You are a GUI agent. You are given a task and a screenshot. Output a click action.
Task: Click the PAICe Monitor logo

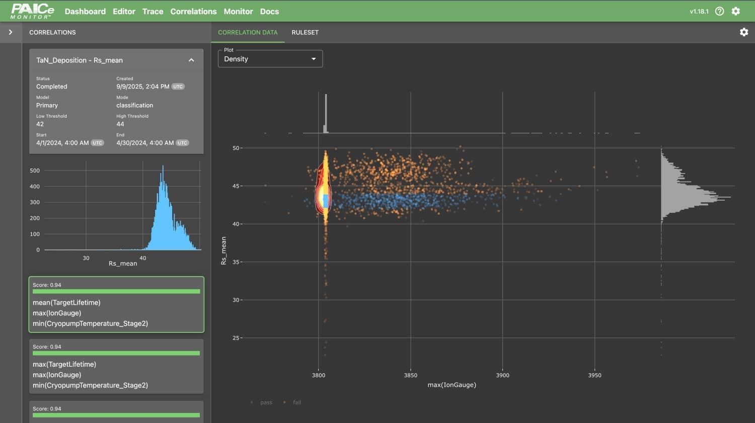[x=33, y=11]
